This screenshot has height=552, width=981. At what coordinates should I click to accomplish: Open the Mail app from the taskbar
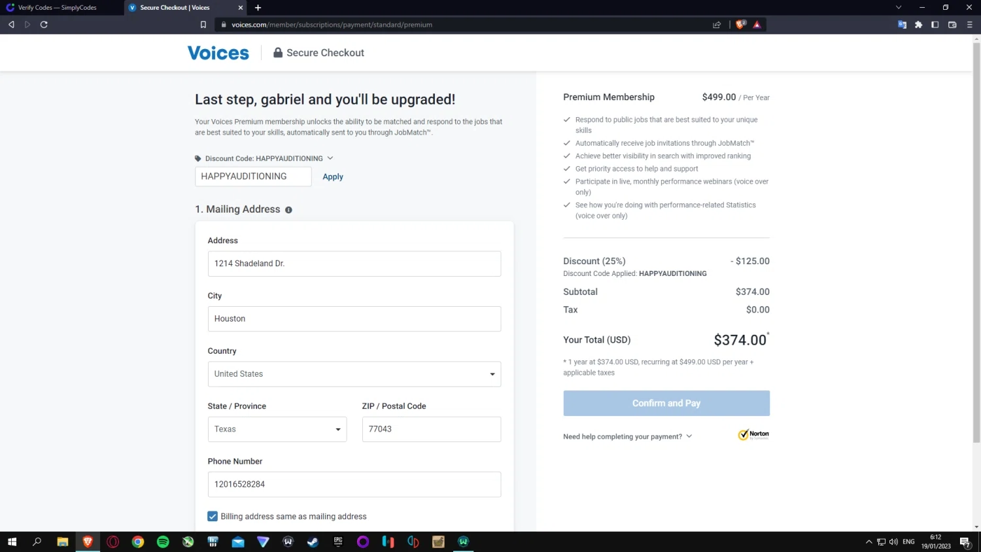238,542
